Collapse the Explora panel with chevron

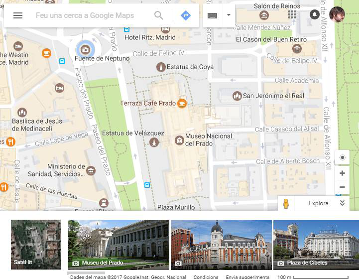pyautogui.click(x=342, y=203)
